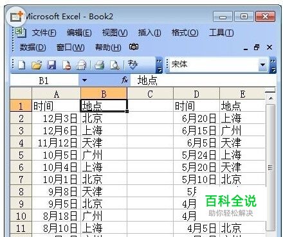
Task: Click cell A11 with 8月10日
Action: pyautogui.click(x=56, y=228)
